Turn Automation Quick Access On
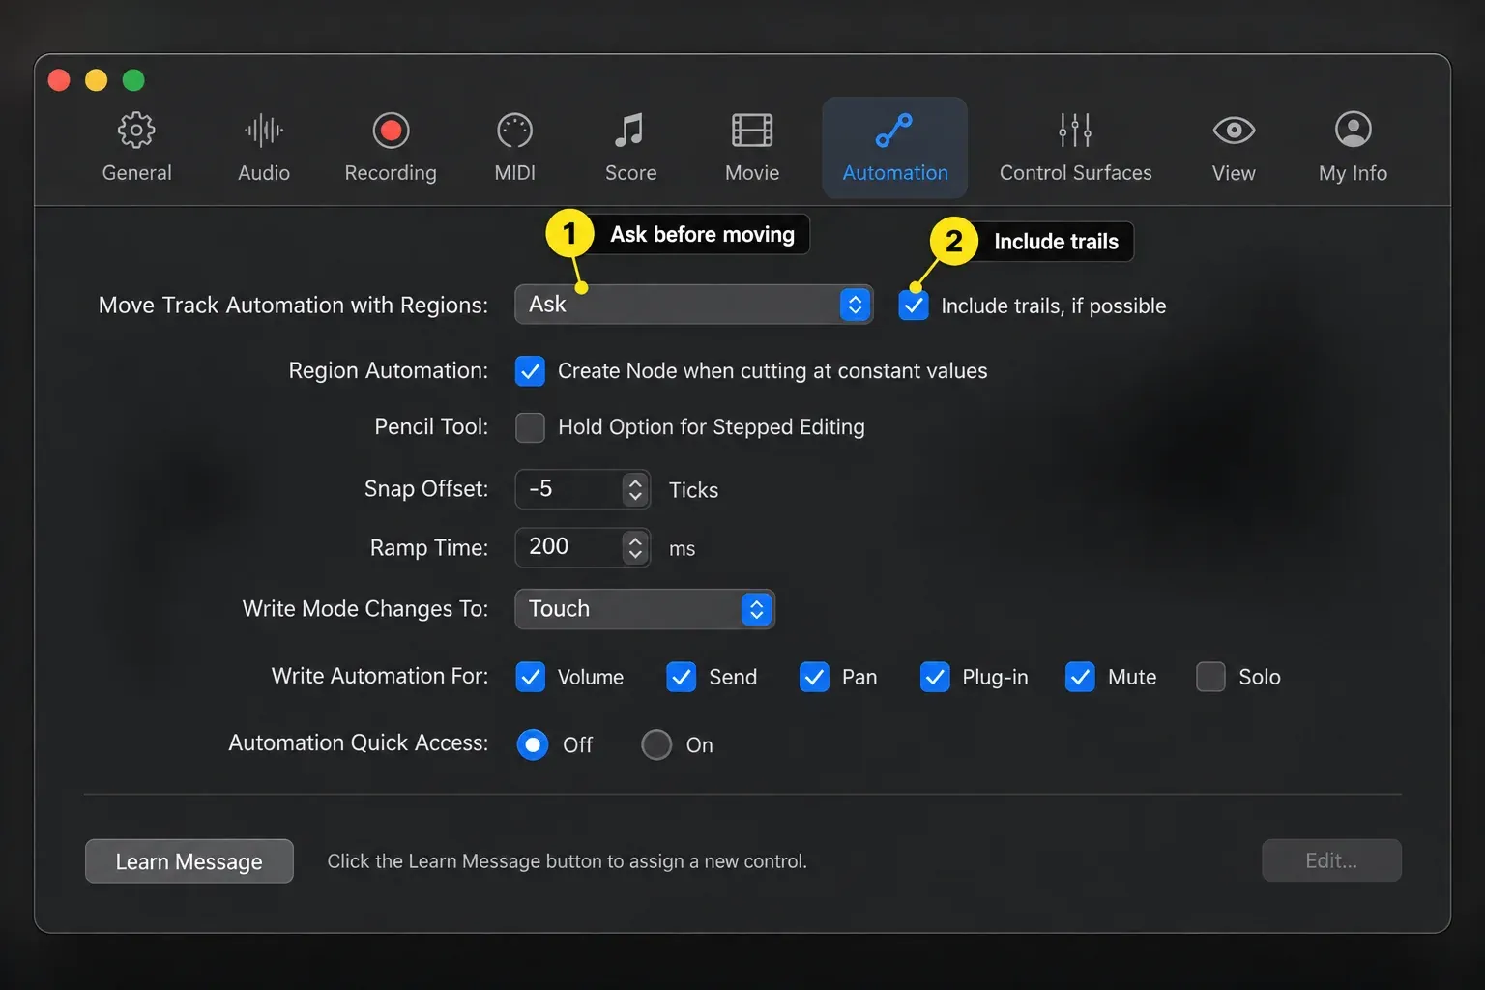Screen dimensions: 1485x990 click(656, 744)
